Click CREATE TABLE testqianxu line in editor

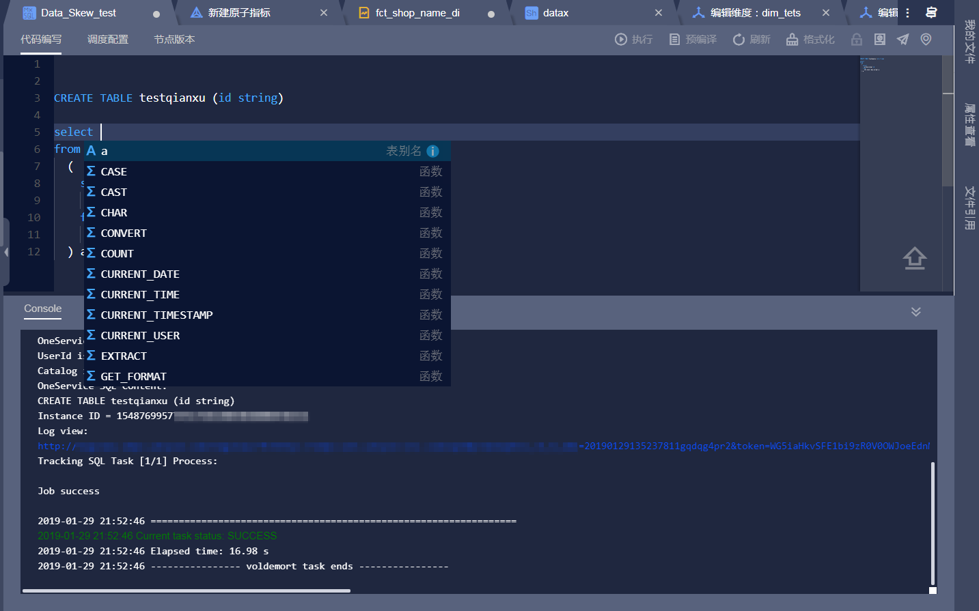click(168, 98)
